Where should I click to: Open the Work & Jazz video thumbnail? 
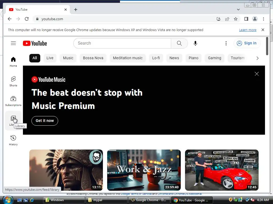[144, 170]
